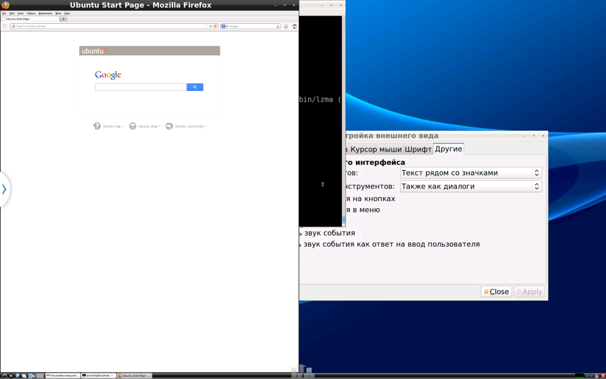The height and width of the screenshot is (379, 606).
Task: Click the Google search engine icon in search box
Action: [x=223, y=26]
